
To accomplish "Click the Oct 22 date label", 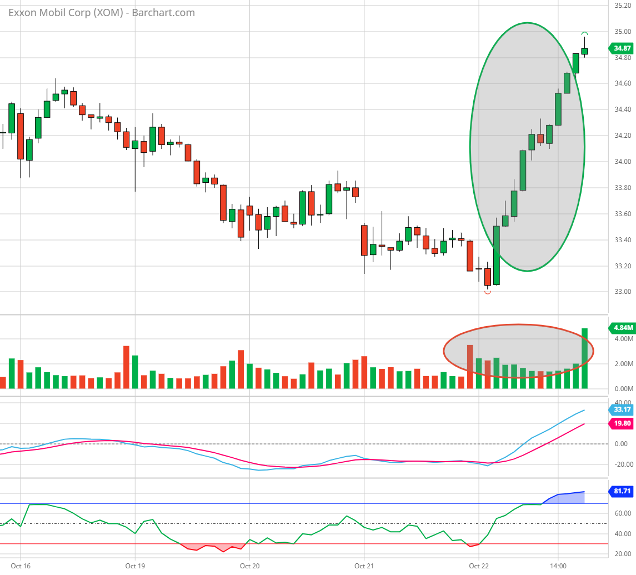I will [479, 566].
